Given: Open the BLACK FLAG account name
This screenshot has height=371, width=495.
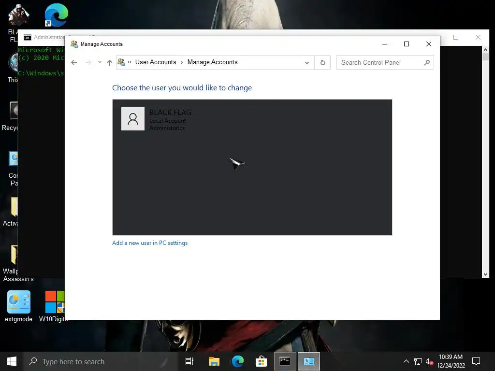Looking at the screenshot, I should 170,112.
